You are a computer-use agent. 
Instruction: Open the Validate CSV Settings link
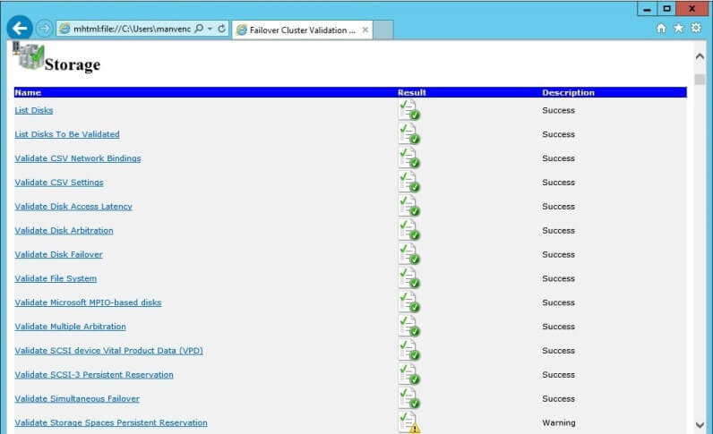point(59,183)
